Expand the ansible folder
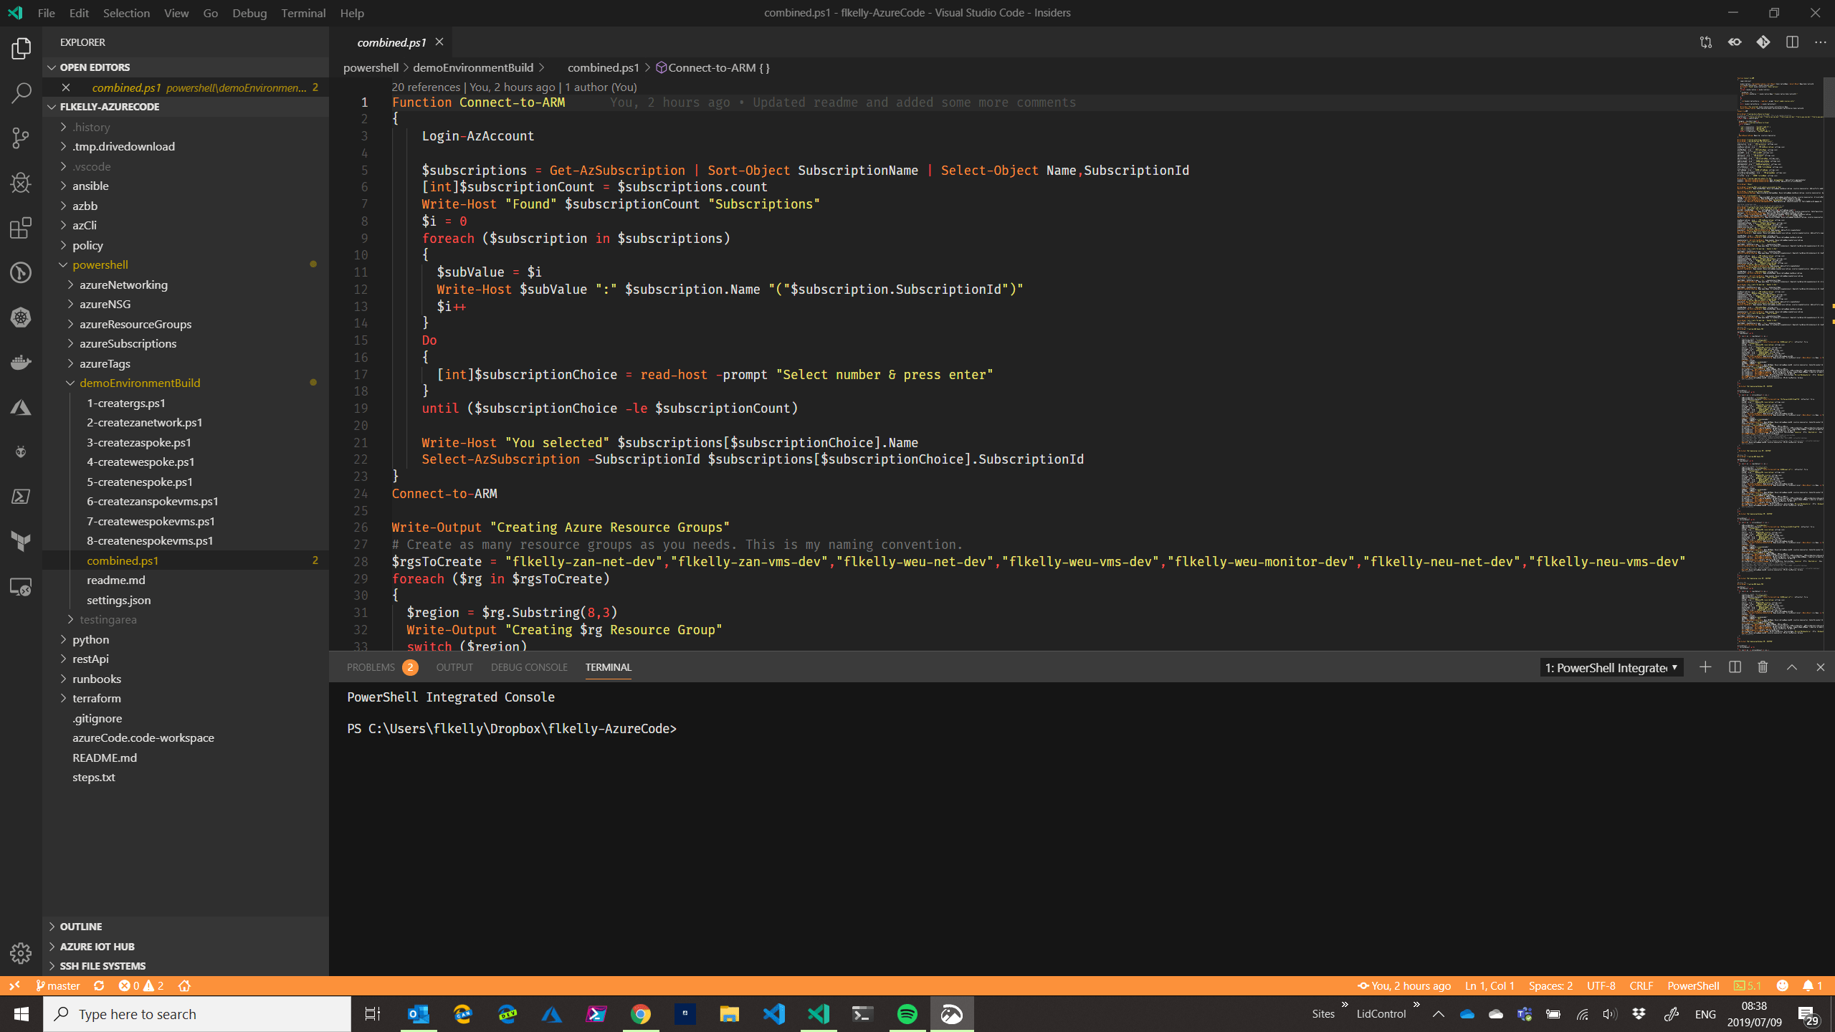1835x1032 pixels. click(92, 185)
